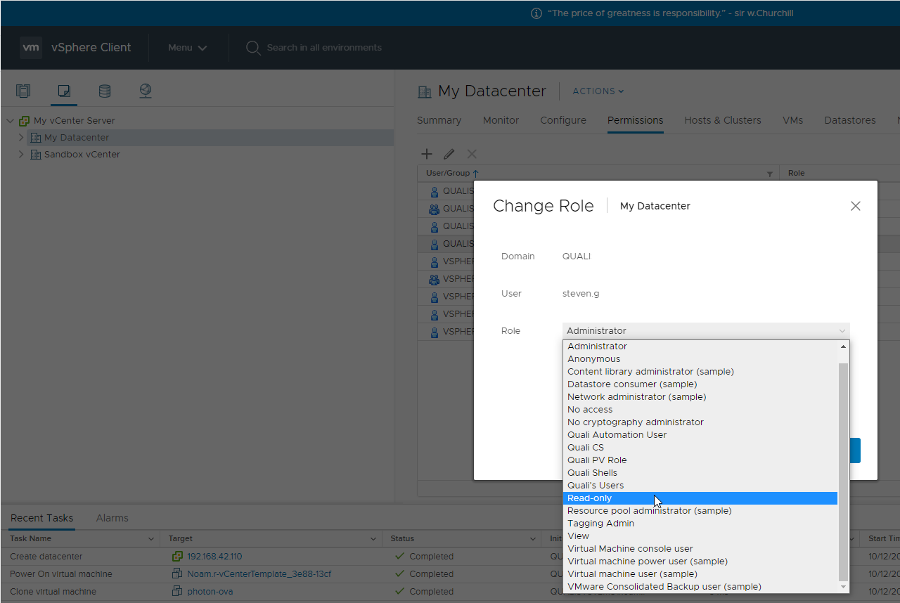Screen dimensions: 900x603
Task: Click the filter icon in User/Group column
Action: click(x=769, y=174)
